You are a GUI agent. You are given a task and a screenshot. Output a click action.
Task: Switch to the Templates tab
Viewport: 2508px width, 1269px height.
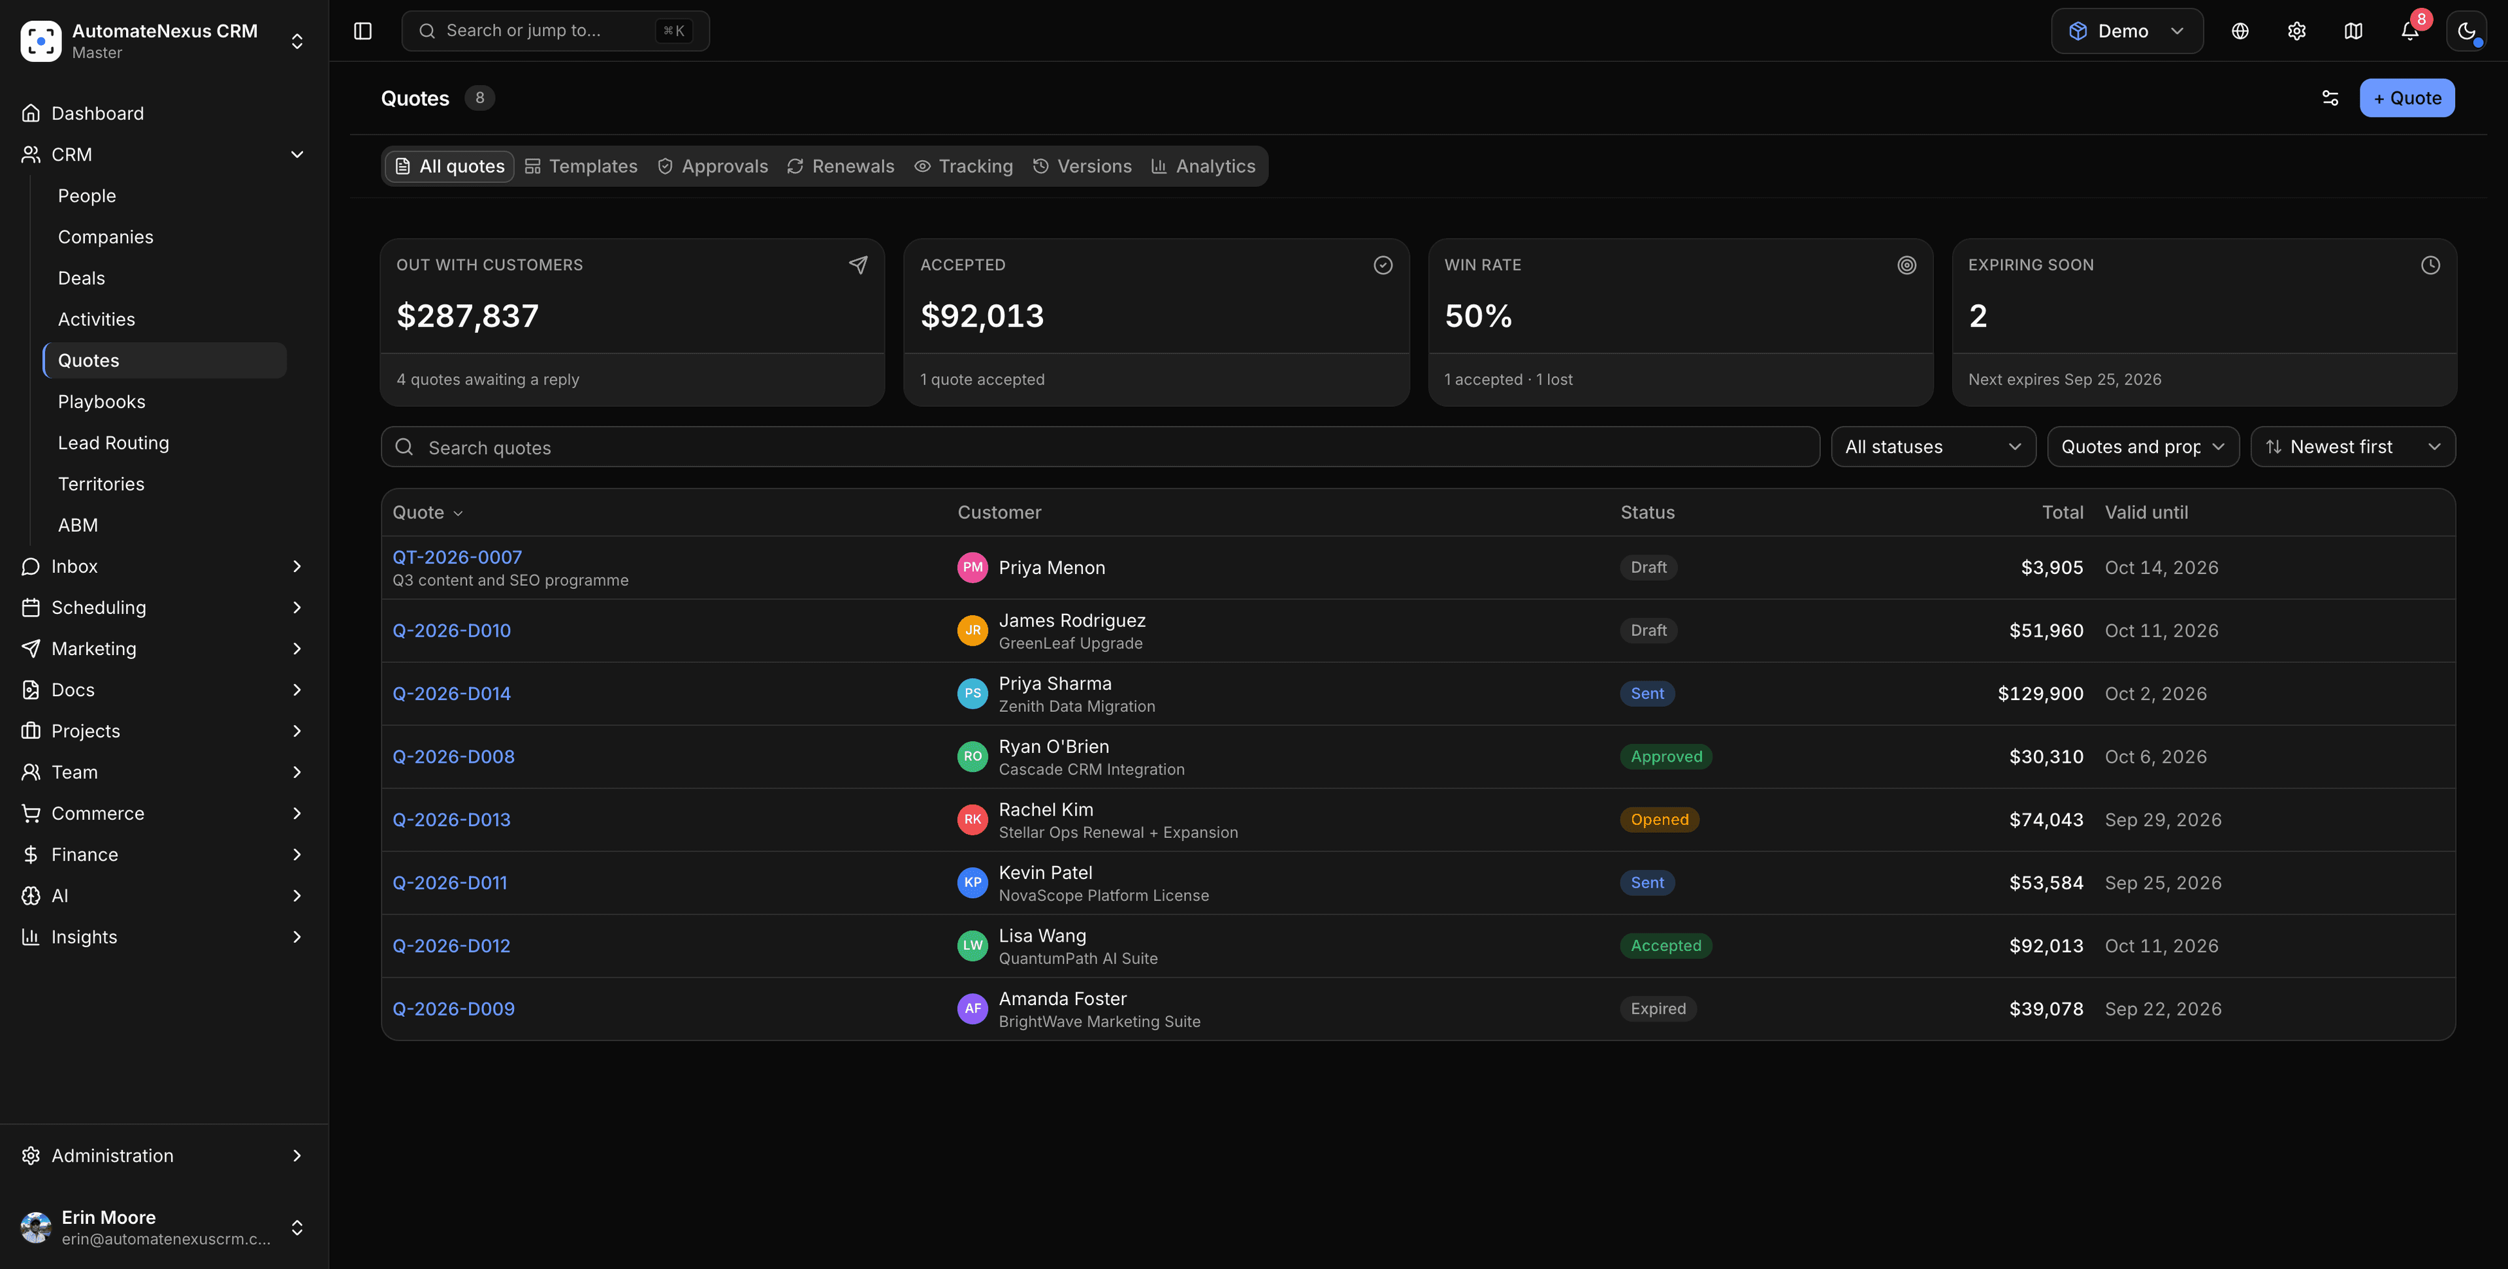(x=580, y=167)
